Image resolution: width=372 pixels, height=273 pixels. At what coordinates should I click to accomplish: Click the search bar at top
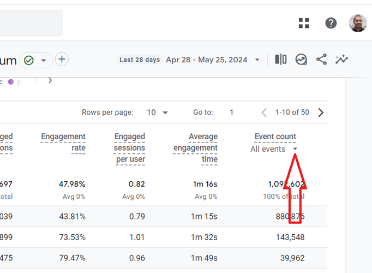coord(32,23)
